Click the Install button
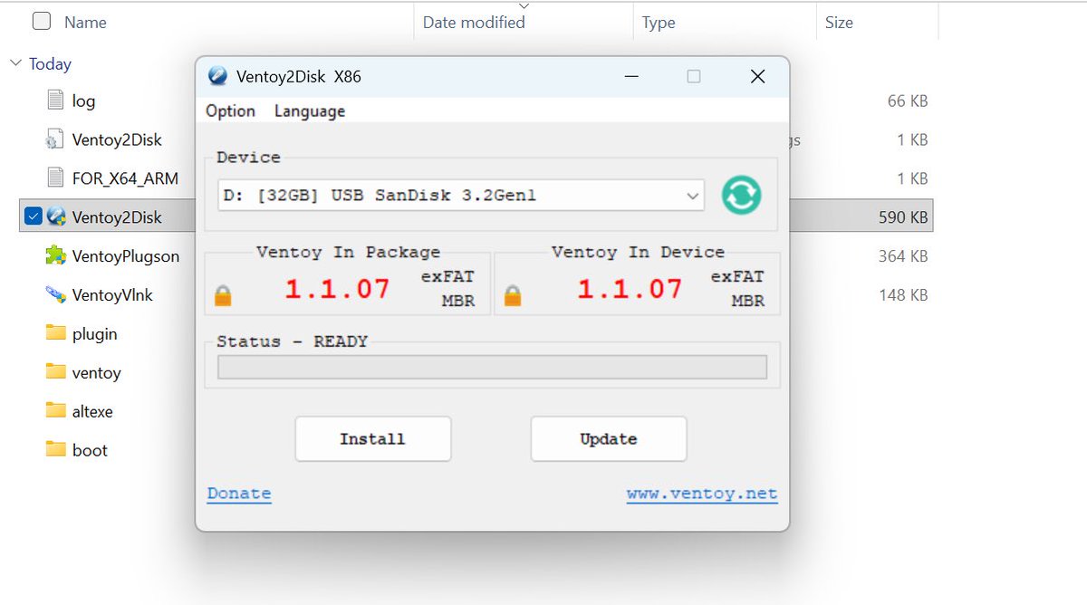Image resolution: width=1087 pixels, height=605 pixels. click(x=373, y=439)
